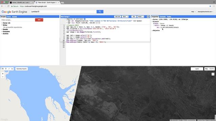Screen dimensions: 216x121
Task: Expand the var roi Point import
Action: tap(67, 23)
